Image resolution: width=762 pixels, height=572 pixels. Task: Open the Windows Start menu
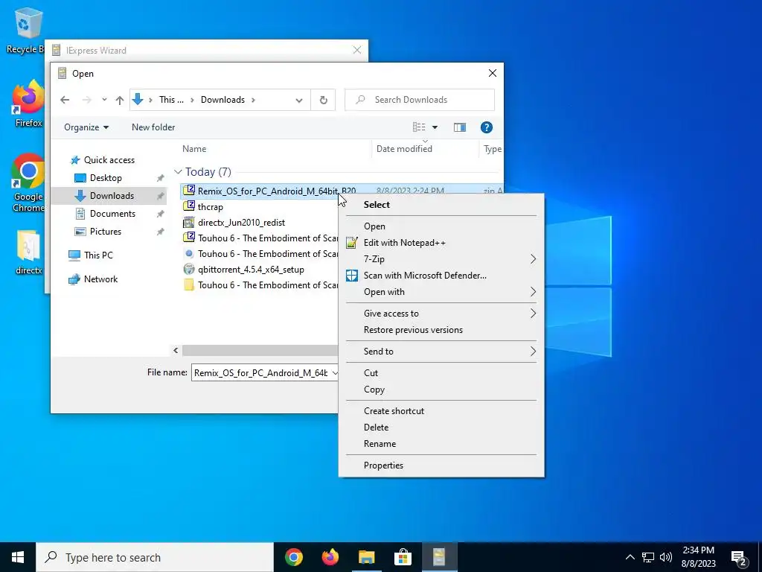[18, 557]
